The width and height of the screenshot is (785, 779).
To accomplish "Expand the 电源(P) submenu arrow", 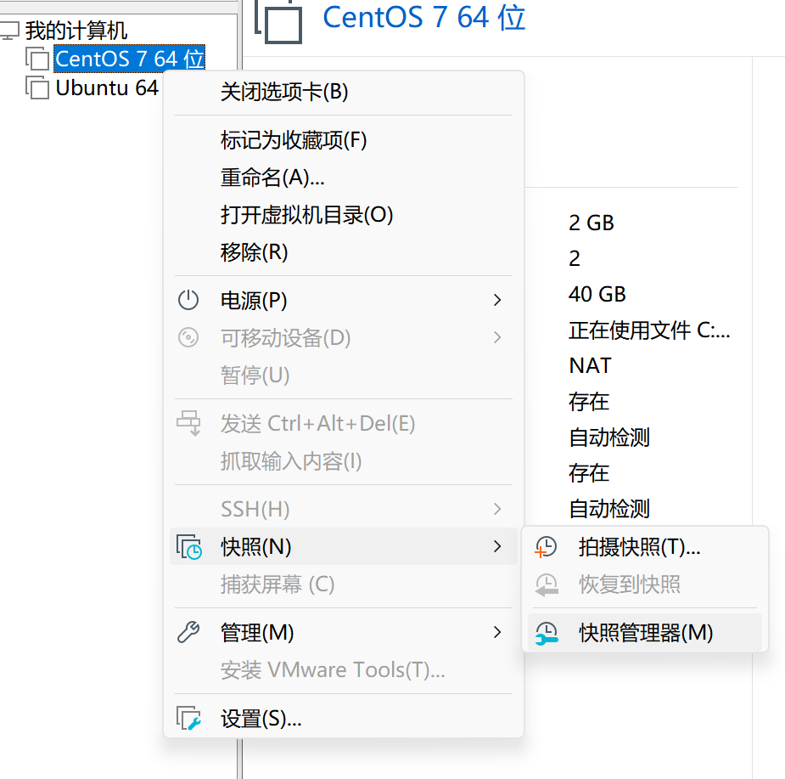I will (x=497, y=300).
